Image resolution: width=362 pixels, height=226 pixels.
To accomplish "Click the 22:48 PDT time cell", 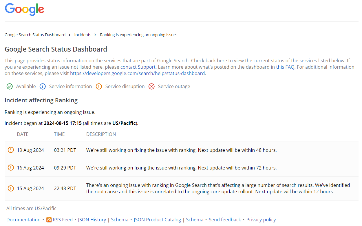I will 65,188.
